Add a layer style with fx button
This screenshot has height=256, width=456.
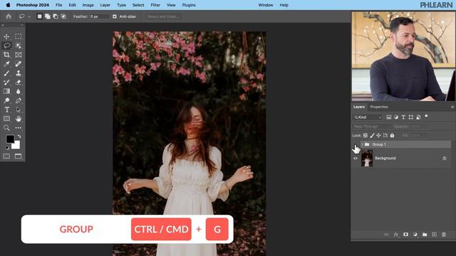click(x=396, y=235)
